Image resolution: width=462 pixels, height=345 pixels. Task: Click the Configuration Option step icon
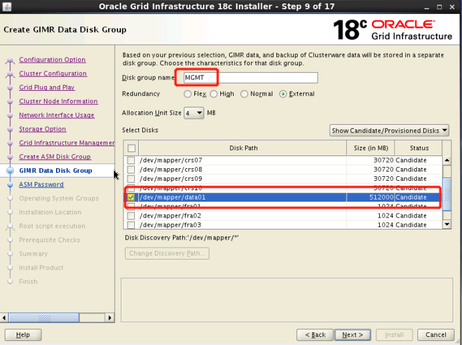pos(9,60)
